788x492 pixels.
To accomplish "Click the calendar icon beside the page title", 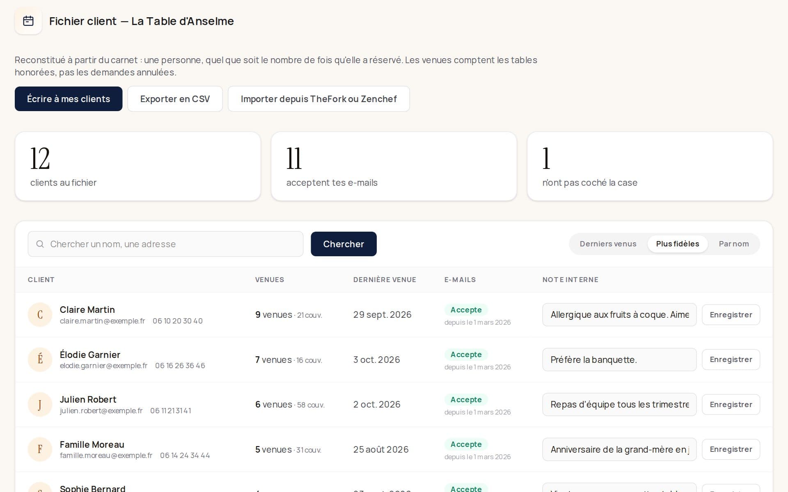I will tap(28, 21).
